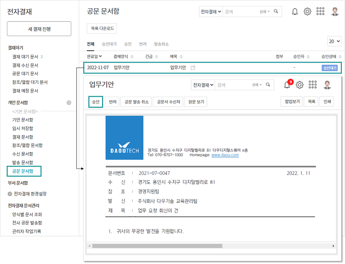Click the gear icon beside 개인 문서함

[69, 103]
